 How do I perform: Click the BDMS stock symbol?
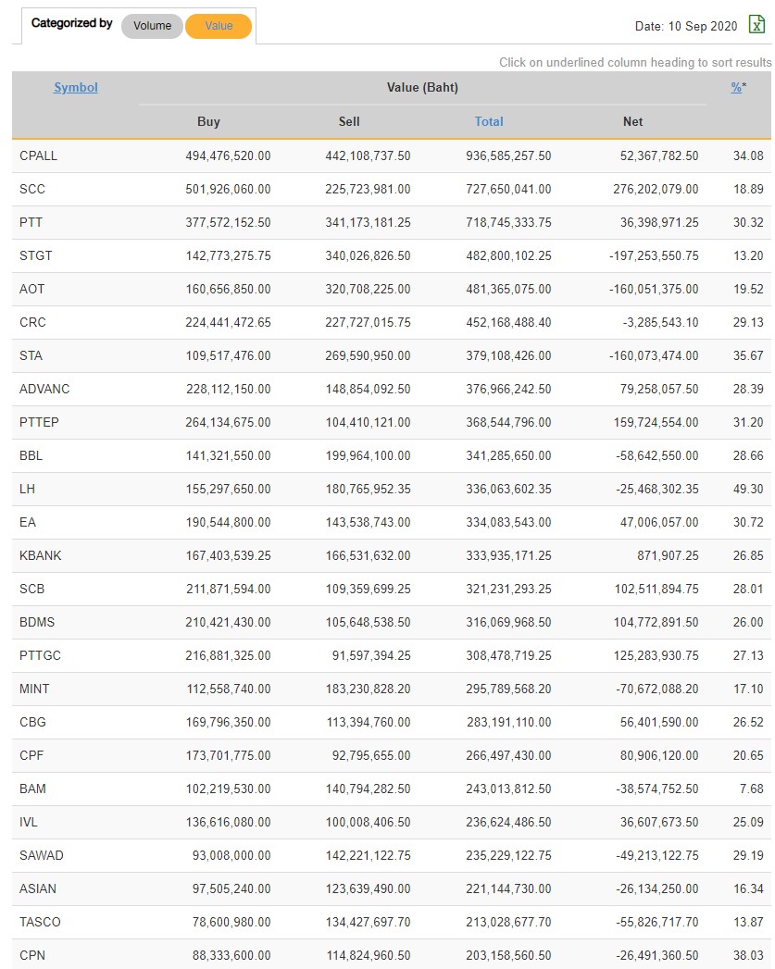coord(36,622)
